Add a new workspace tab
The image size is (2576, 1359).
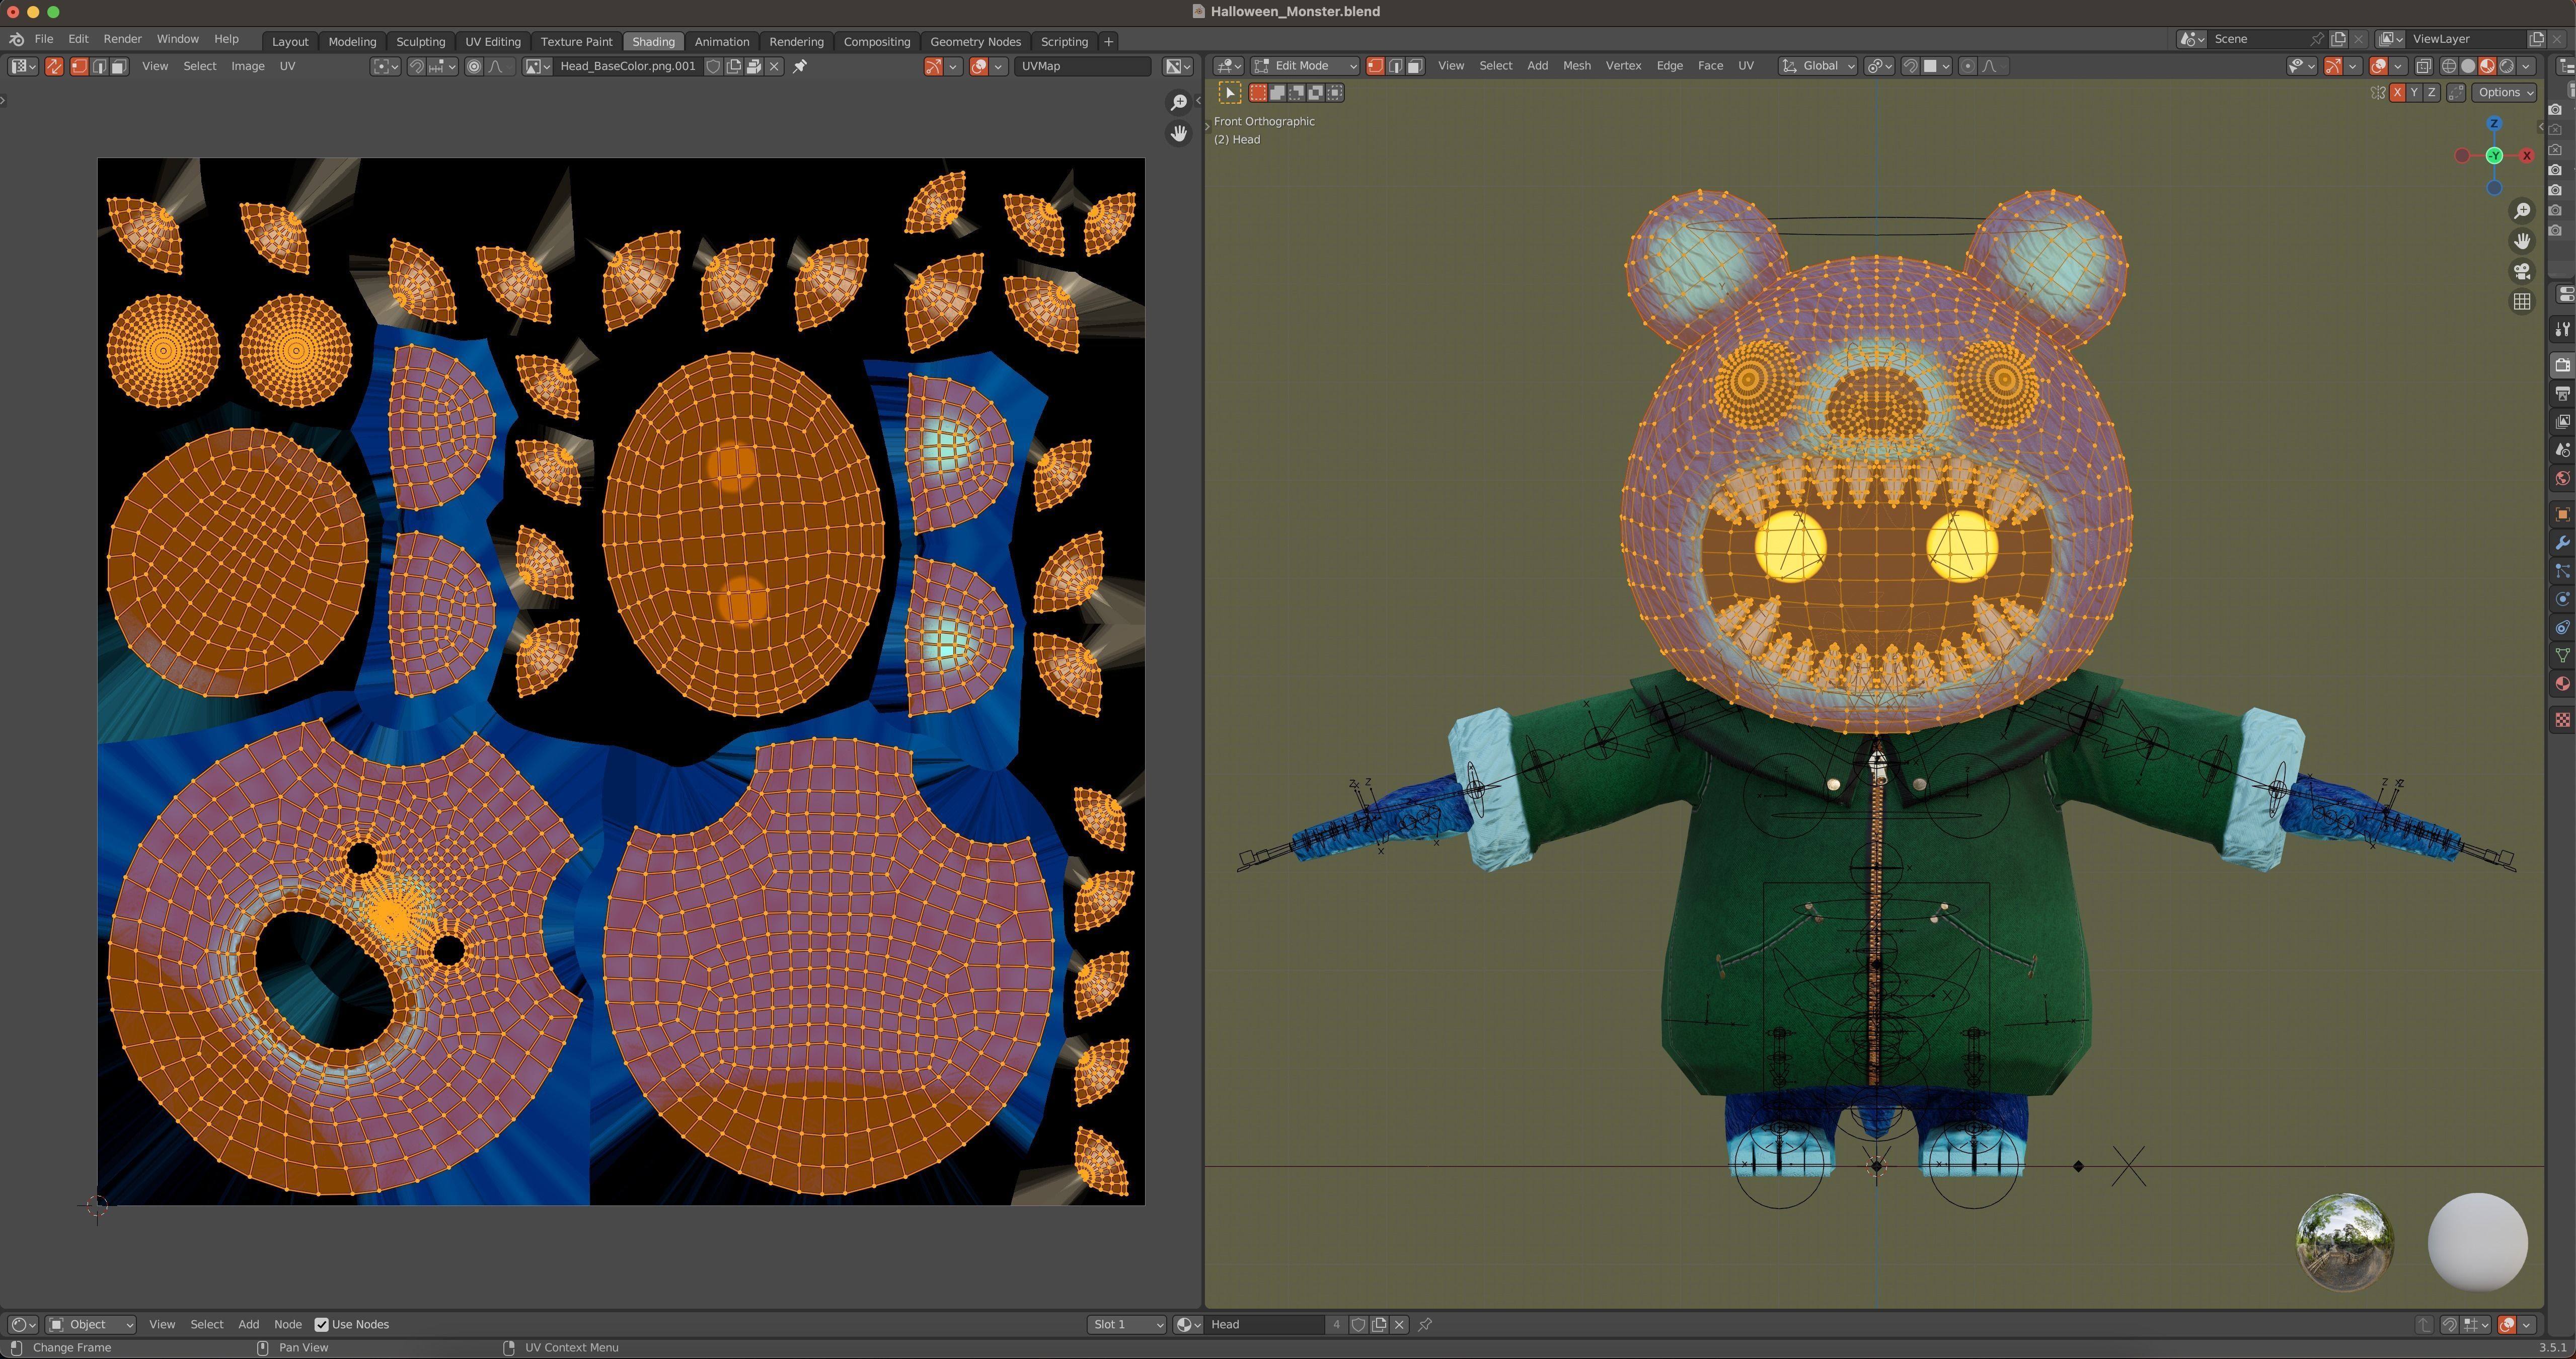coord(1108,41)
